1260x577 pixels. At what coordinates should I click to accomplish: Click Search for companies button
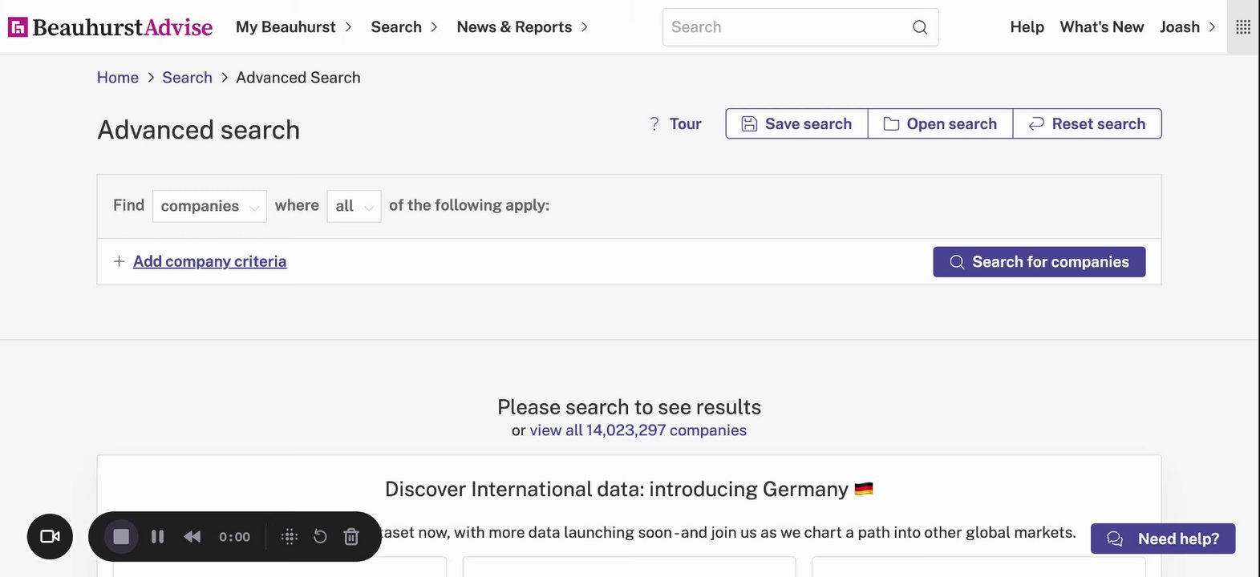1039,262
